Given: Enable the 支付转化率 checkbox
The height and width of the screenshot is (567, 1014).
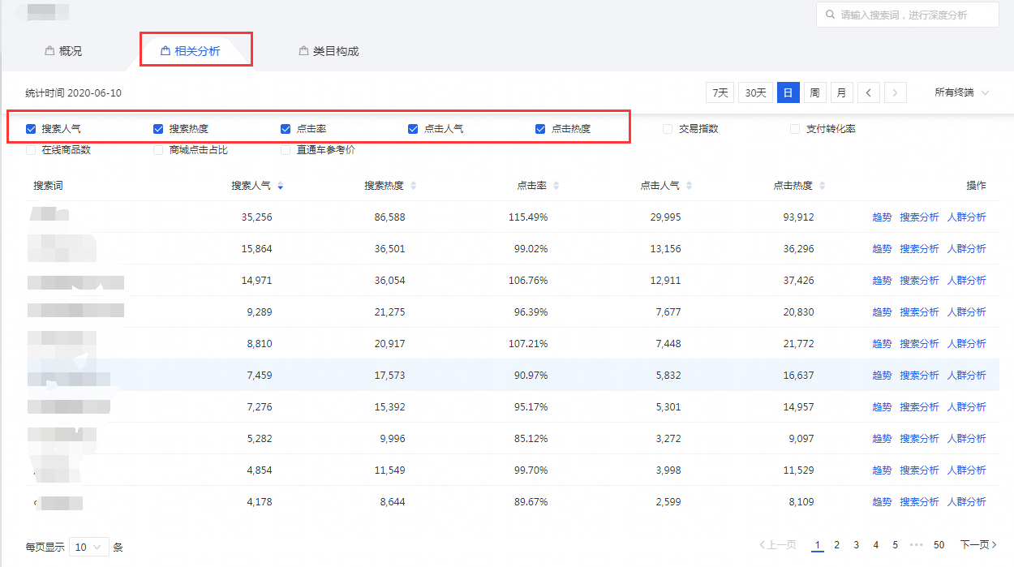Looking at the screenshot, I should click(795, 129).
